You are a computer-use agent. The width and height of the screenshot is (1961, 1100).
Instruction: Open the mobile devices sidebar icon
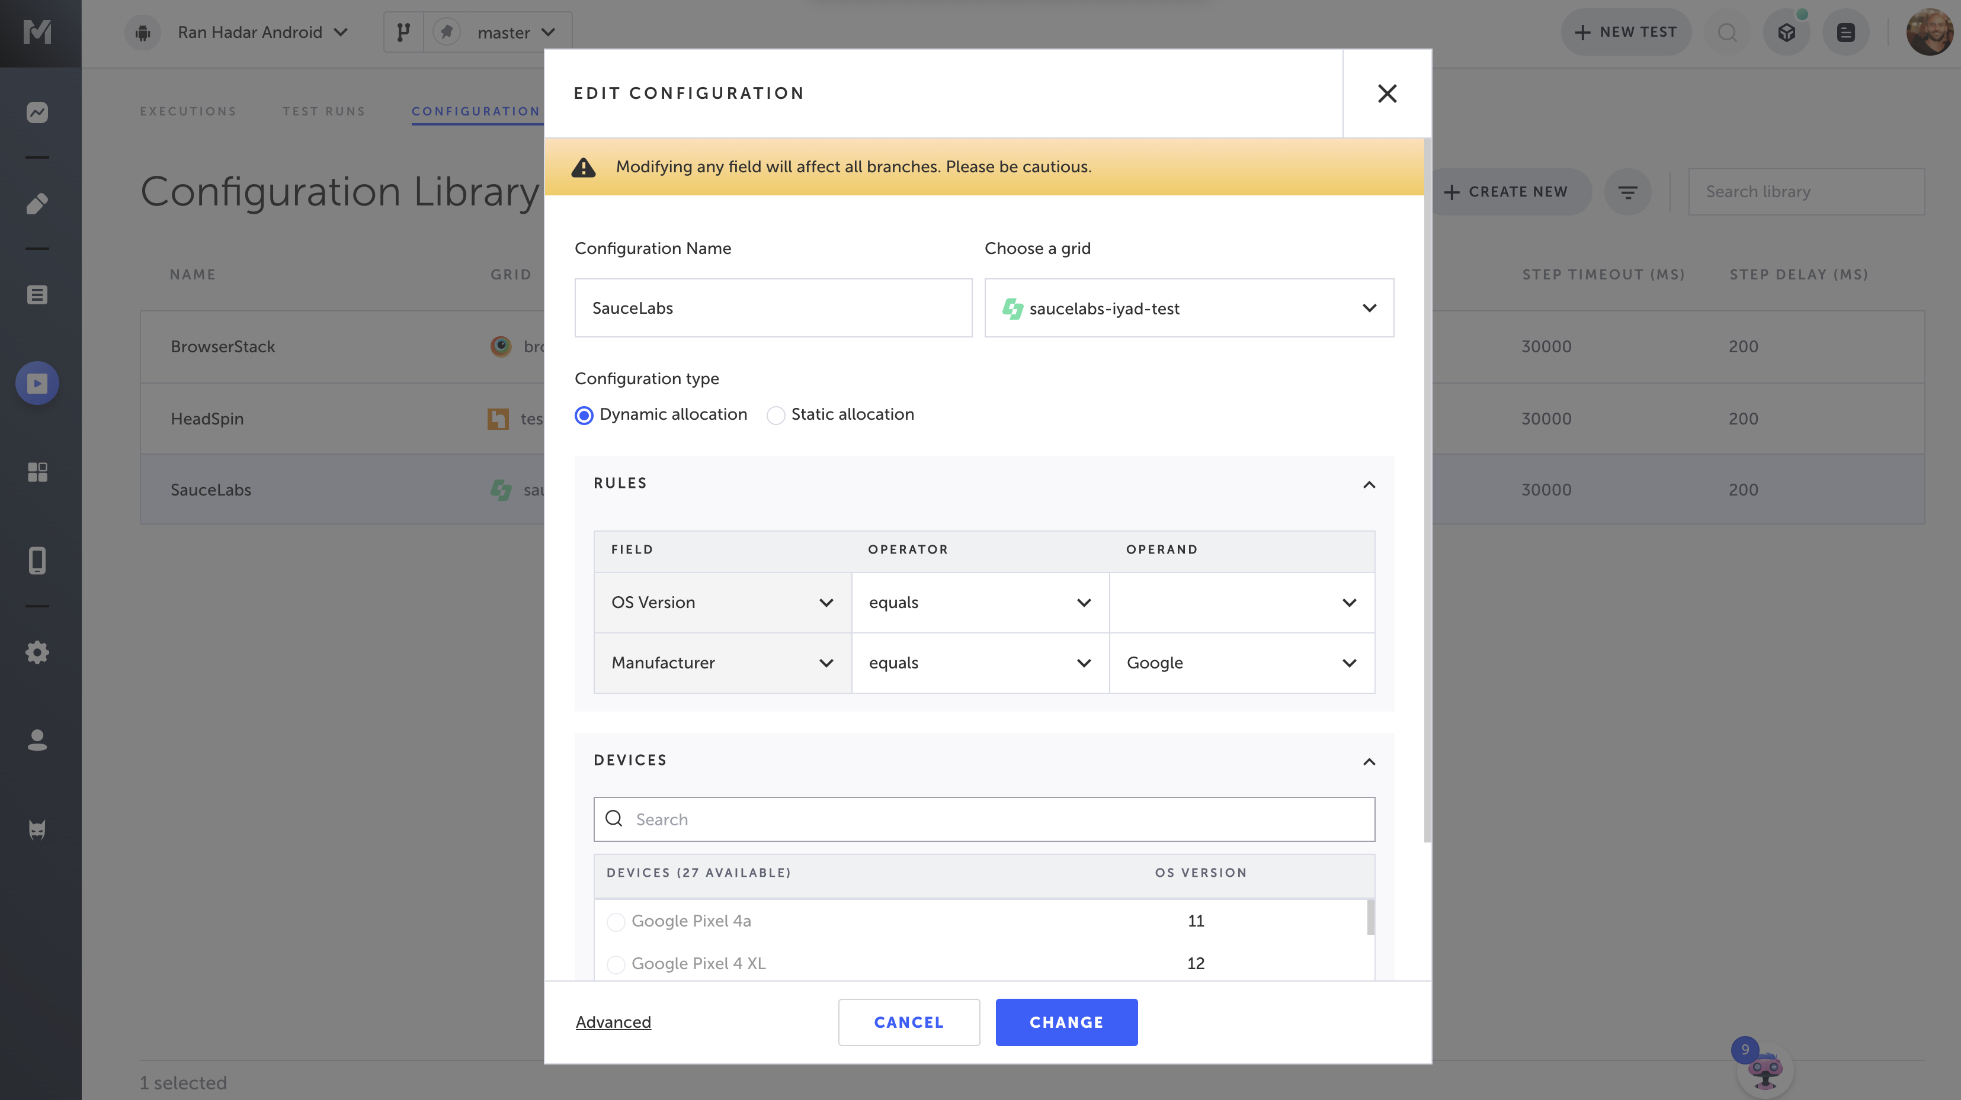click(37, 561)
